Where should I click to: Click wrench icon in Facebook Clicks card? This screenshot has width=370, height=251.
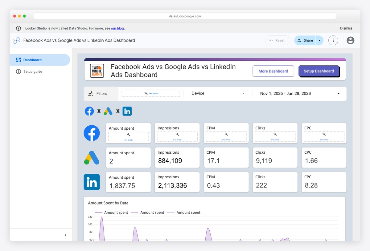275,134
